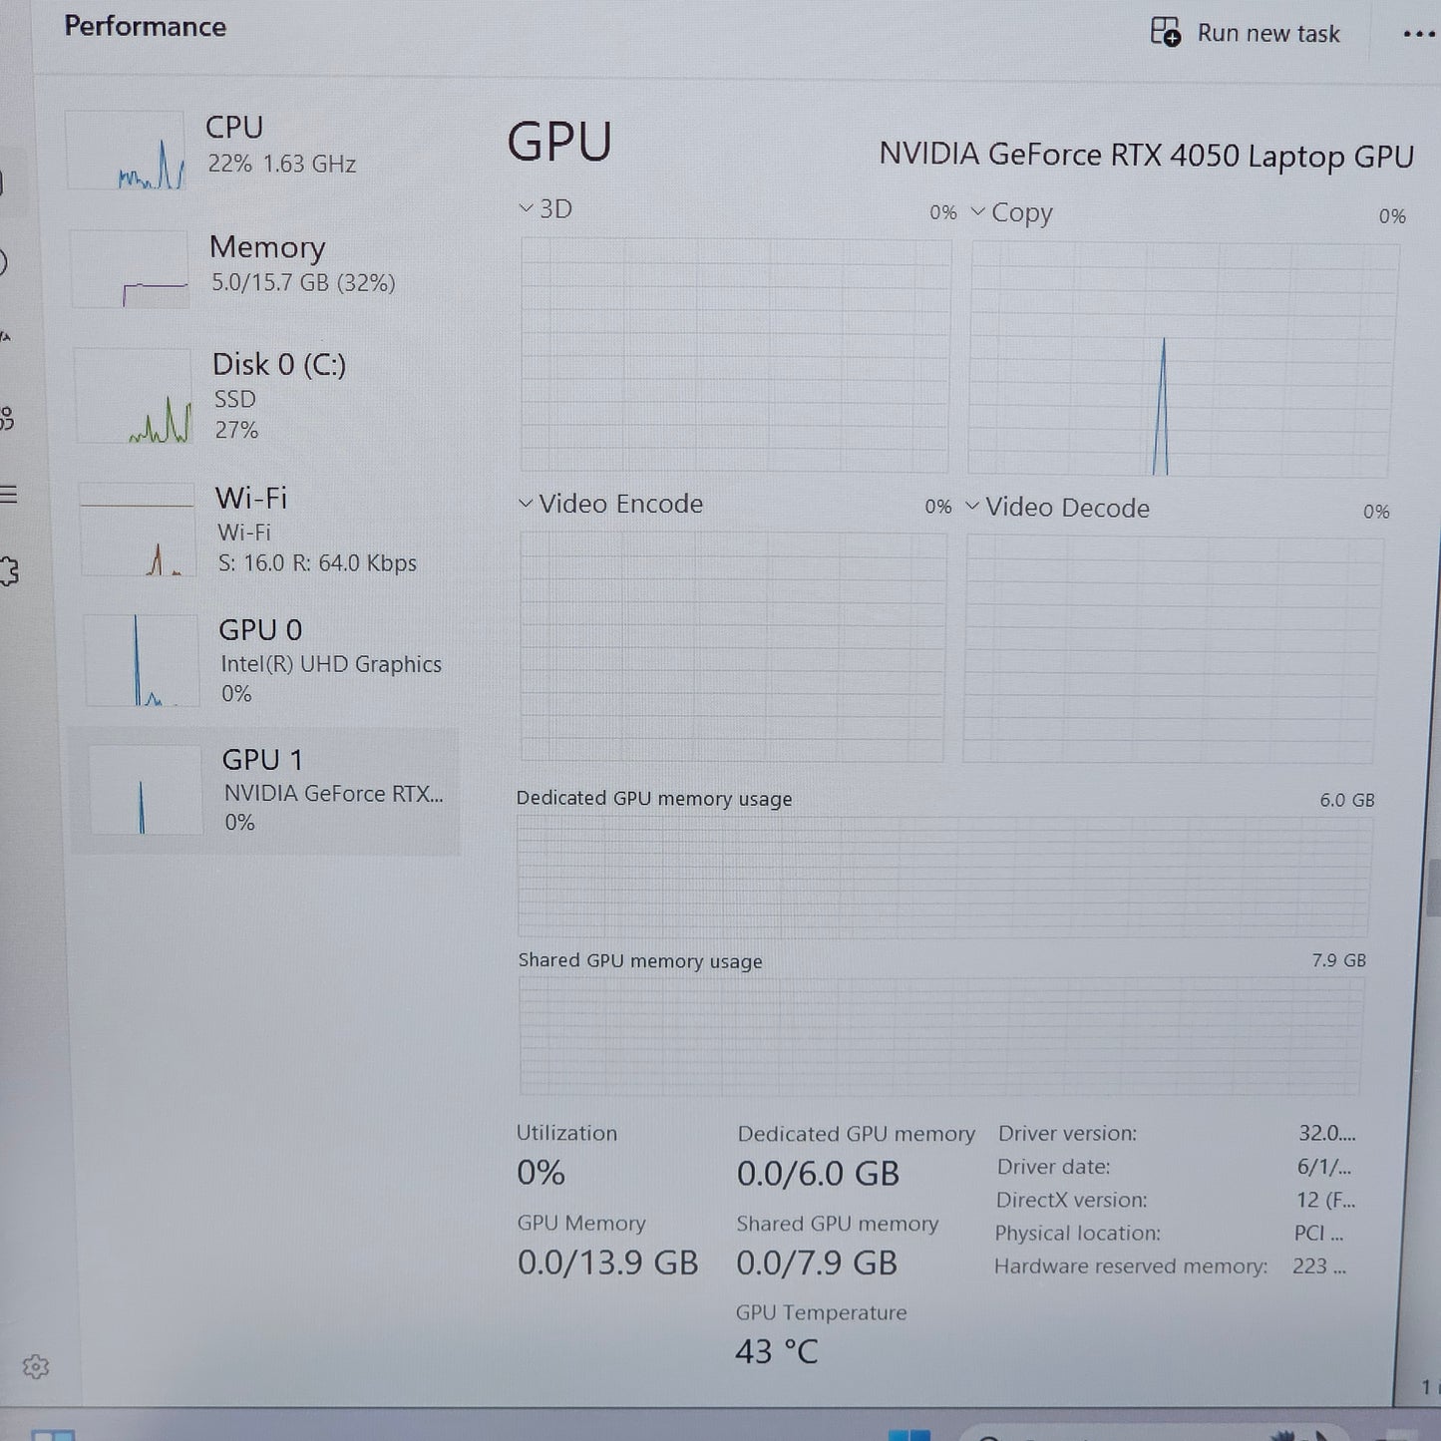
Task: Click the Performance page heading
Action: click(146, 26)
